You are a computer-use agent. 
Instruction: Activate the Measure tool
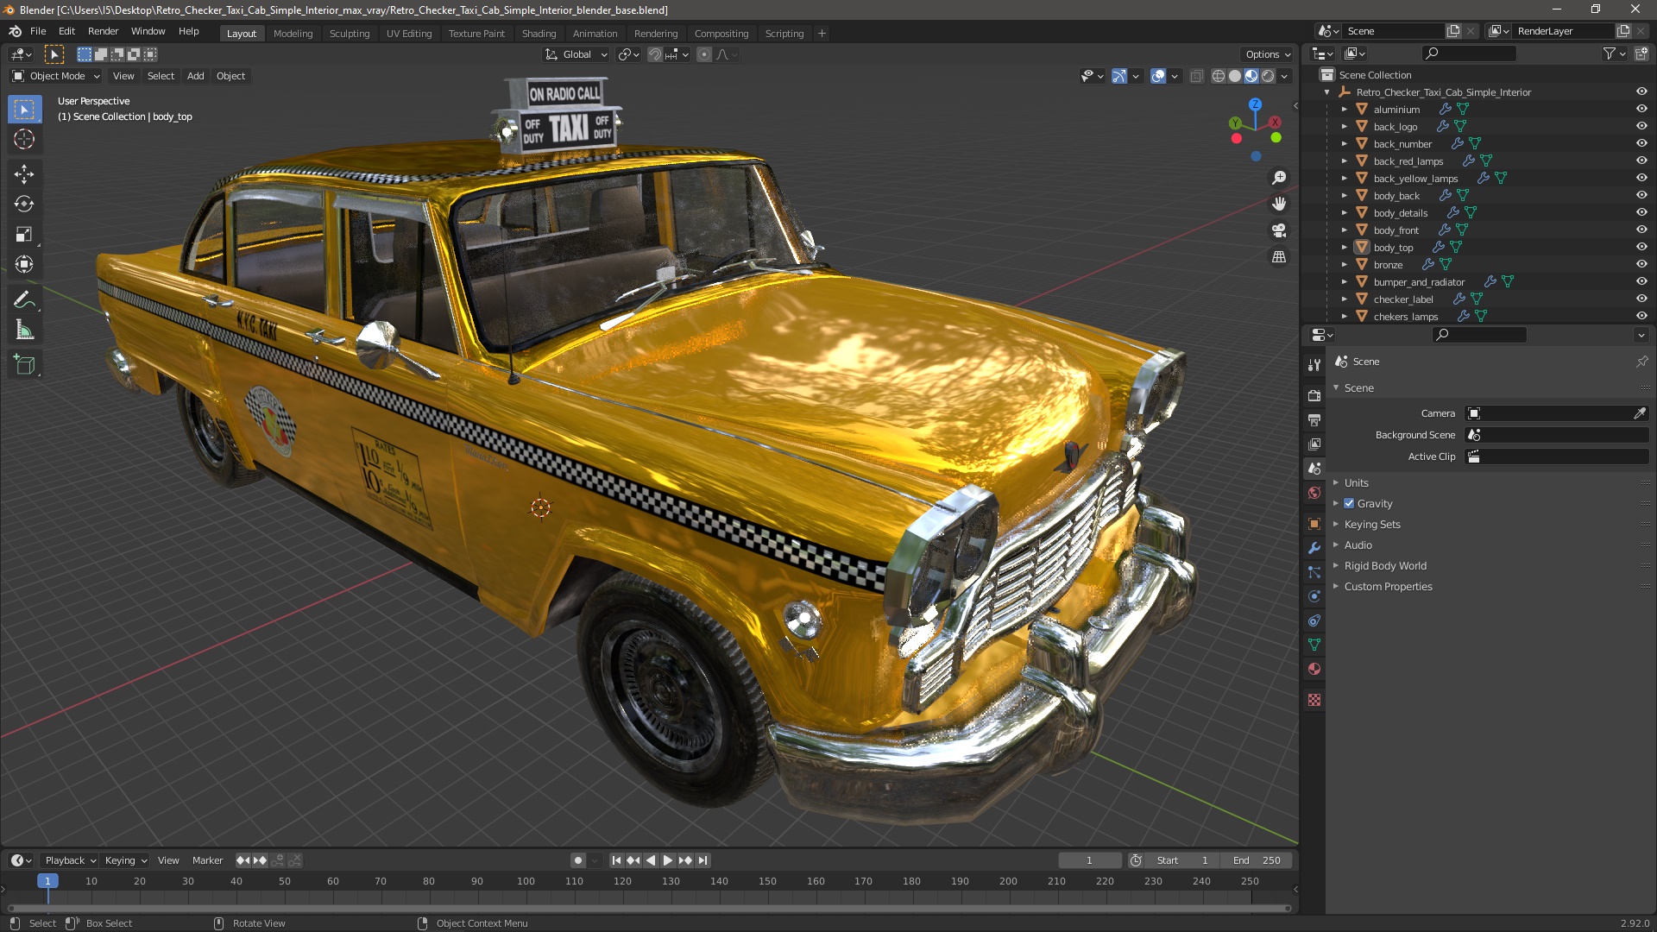(23, 330)
